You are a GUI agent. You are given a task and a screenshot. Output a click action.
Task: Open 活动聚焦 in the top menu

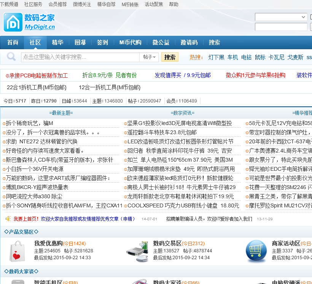154,4
